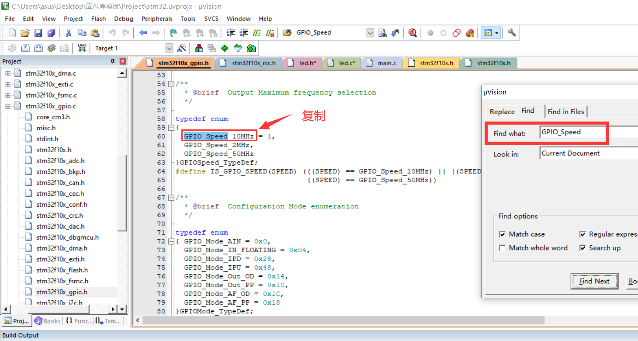Click editor horizontal scrollbar left arrow
Viewport: 638px width, 341px height.
(x=138, y=320)
